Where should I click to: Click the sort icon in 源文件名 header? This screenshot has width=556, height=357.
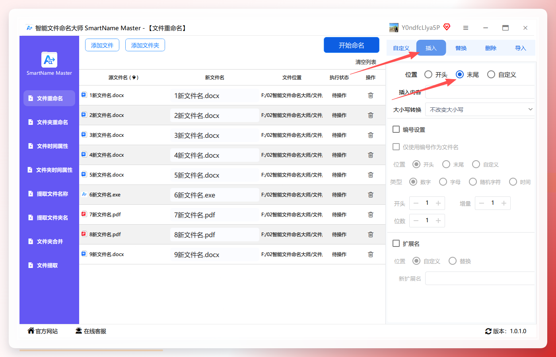click(134, 78)
